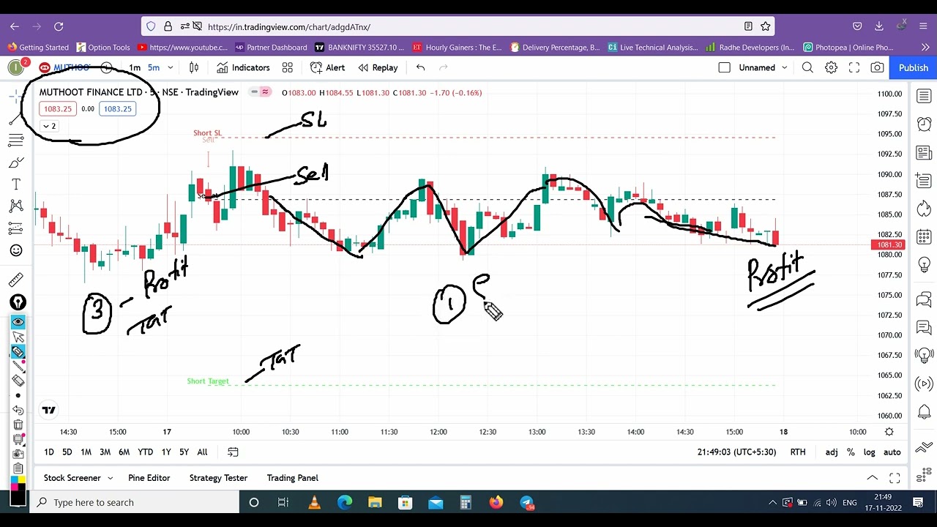This screenshot has width=937, height=527.
Task: Click the Epic Pen nib menu icon
Action: (x=18, y=302)
